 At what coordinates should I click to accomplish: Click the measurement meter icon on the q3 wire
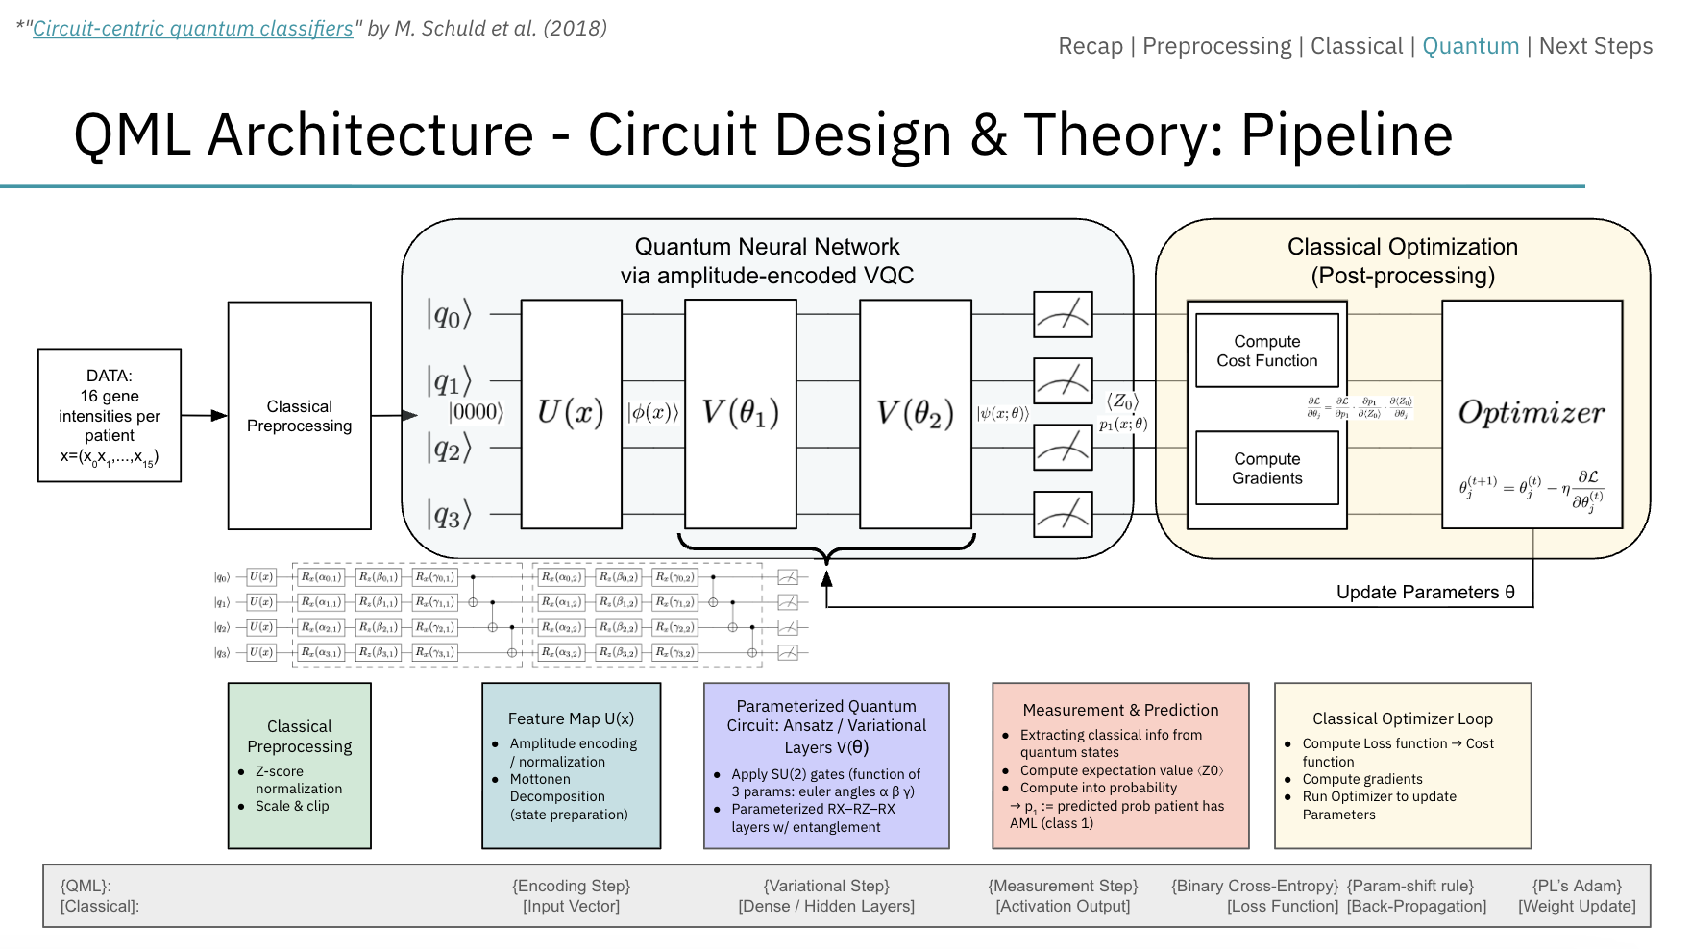click(1063, 514)
